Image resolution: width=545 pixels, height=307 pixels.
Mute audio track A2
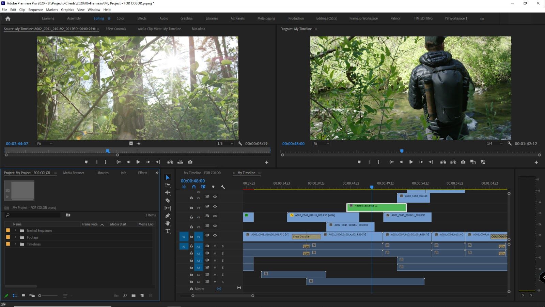(x=215, y=253)
